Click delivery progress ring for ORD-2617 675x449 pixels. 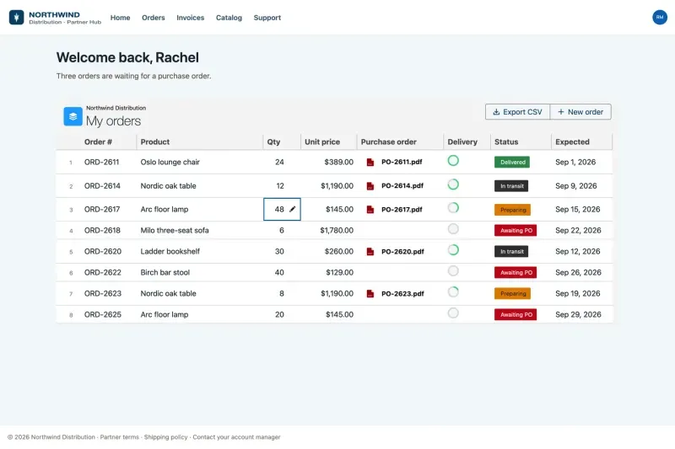(453, 208)
